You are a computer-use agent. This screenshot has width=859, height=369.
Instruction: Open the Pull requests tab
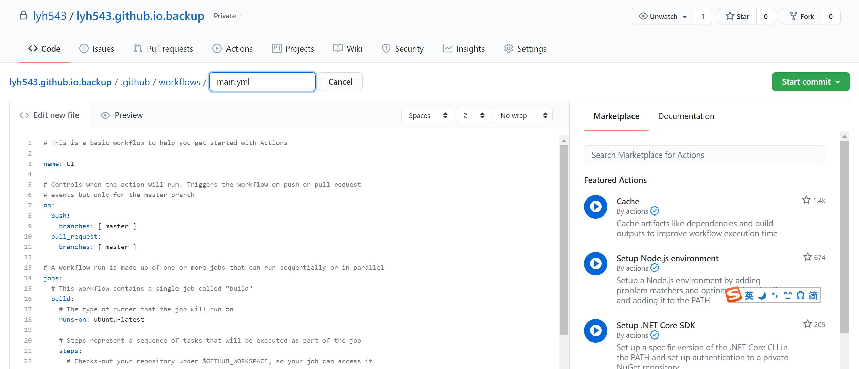point(163,49)
